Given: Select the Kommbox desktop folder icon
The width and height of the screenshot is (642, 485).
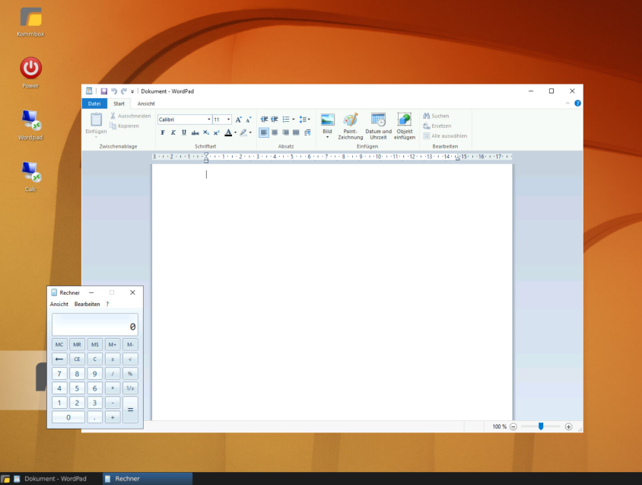Looking at the screenshot, I should [x=30, y=17].
